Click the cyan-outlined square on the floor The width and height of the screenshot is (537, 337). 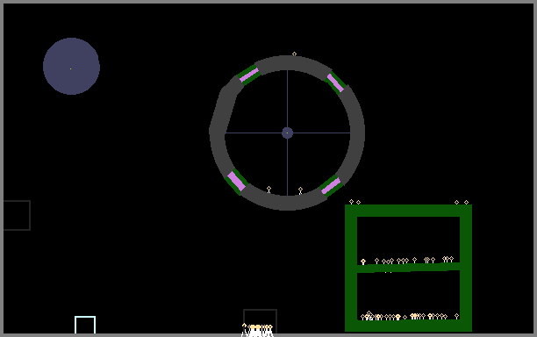pyautogui.click(x=85, y=325)
